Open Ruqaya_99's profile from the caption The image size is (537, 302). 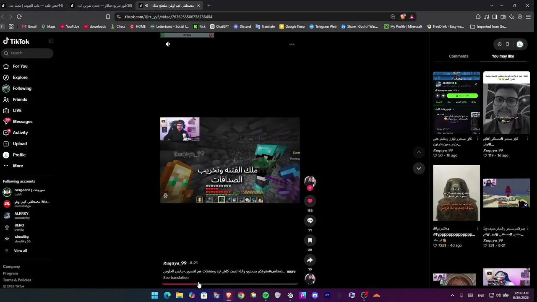[x=175, y=263]
